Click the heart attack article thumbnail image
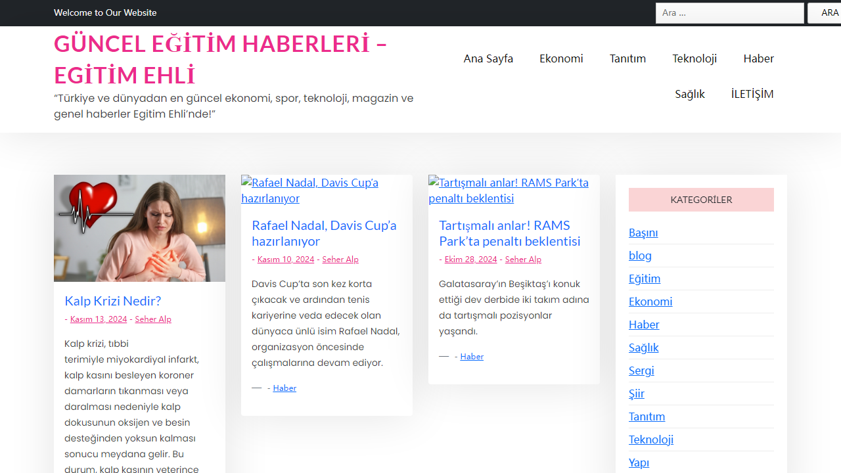 139,227
